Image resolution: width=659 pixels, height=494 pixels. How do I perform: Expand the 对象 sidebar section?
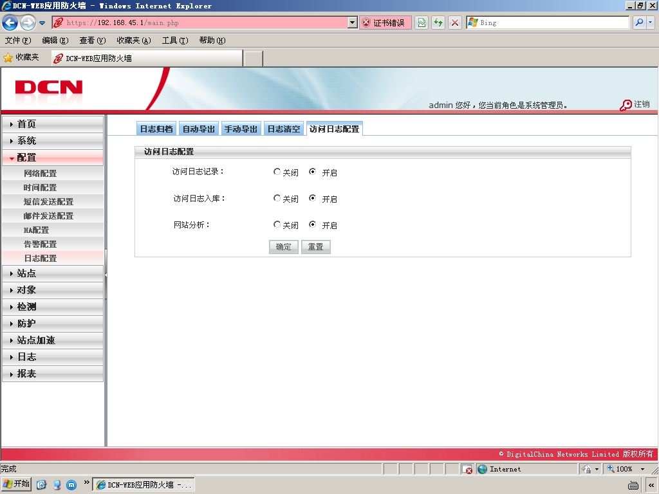tap(53, 290)
